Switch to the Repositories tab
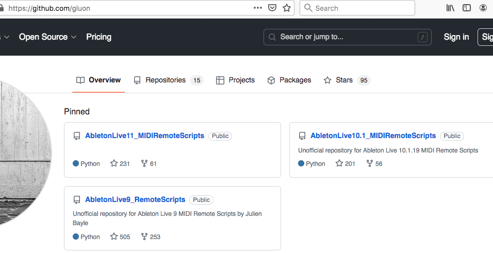493x253 pixels. click(x=169, y=80)
